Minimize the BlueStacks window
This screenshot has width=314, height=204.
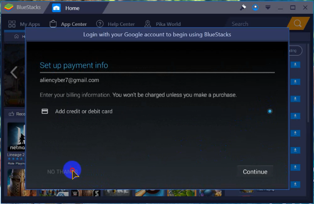point(280,8)
